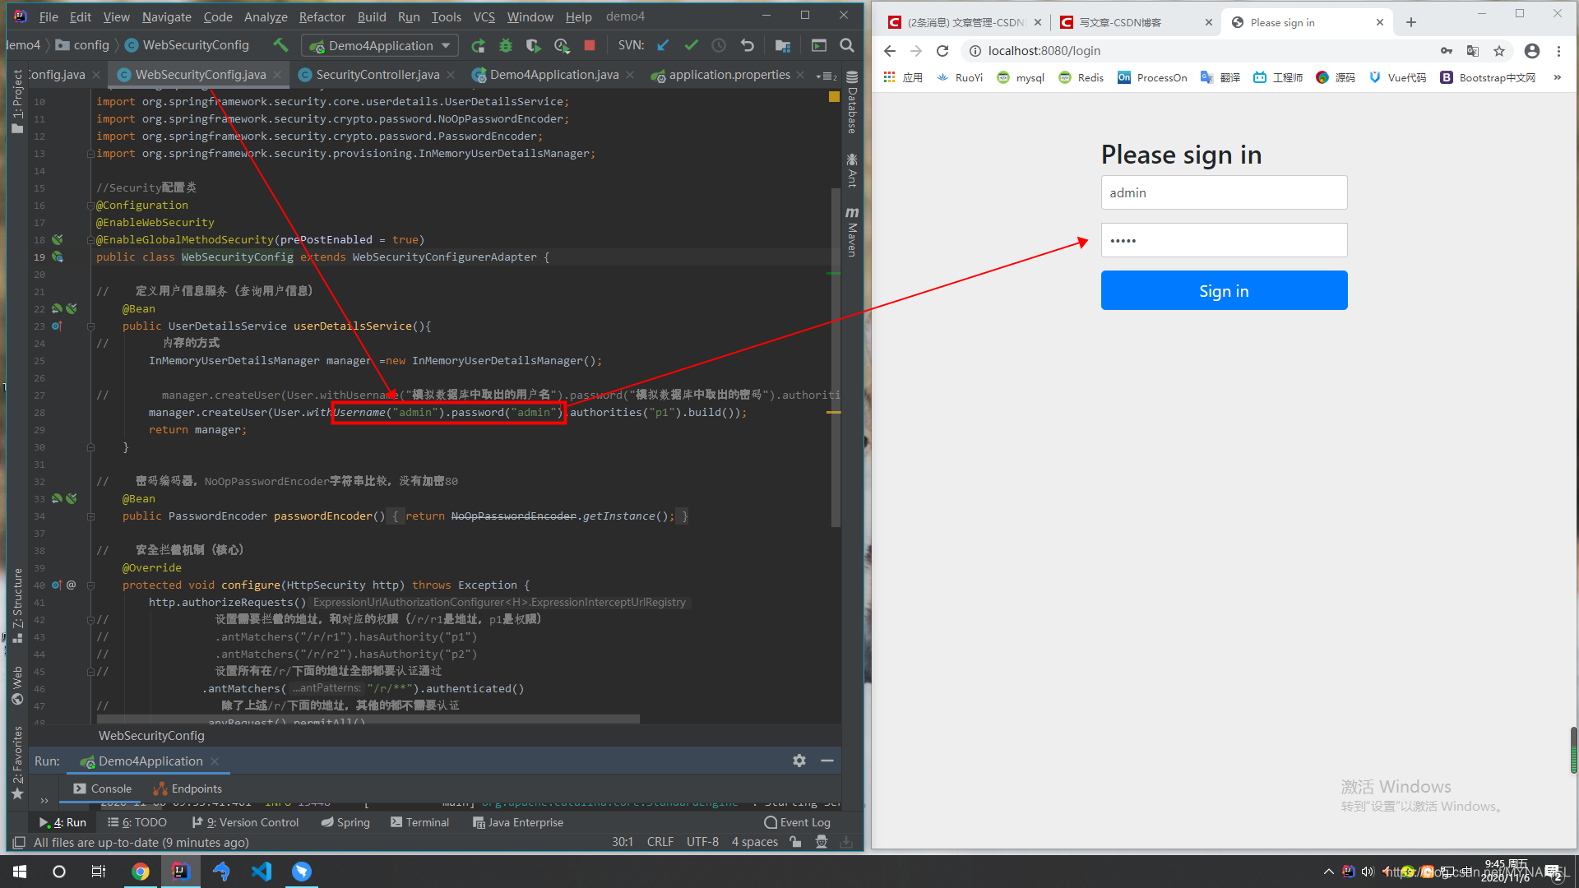Click the Profiler run icon

click(562, 45)
